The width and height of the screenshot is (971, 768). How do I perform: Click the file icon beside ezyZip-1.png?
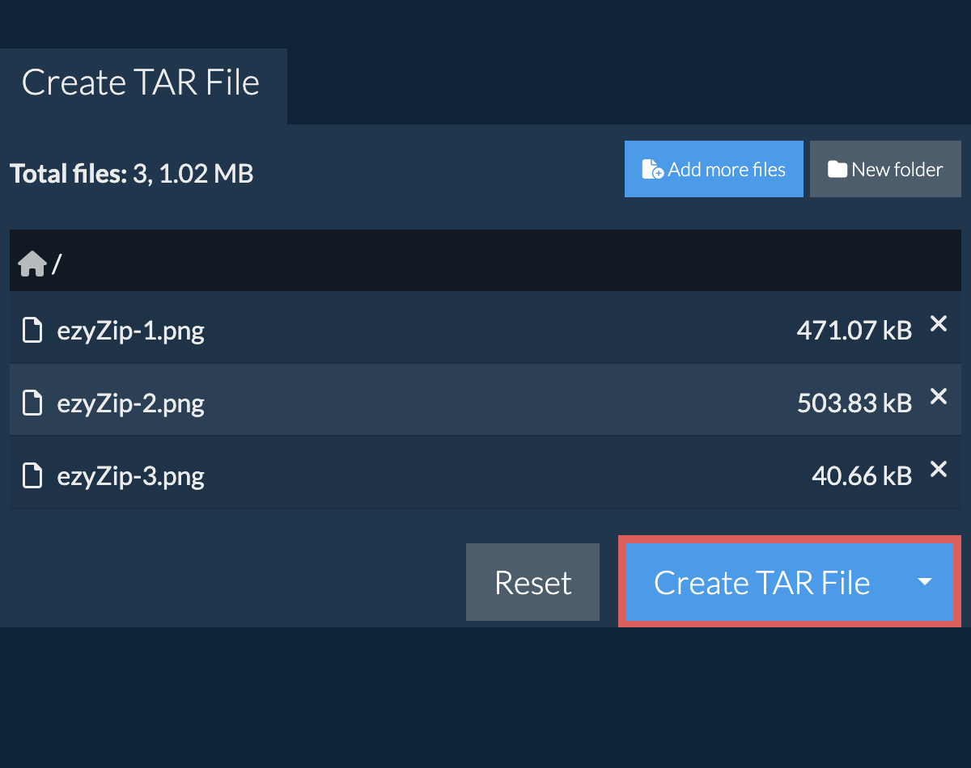click(32, 330)
